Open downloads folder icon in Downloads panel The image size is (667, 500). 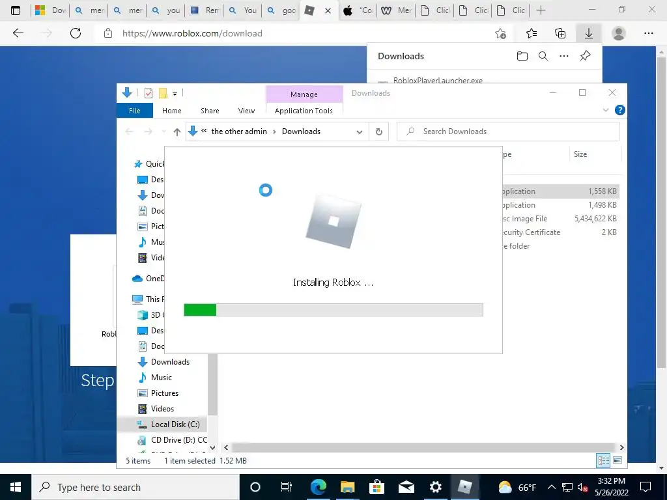(x=522, y=56)
